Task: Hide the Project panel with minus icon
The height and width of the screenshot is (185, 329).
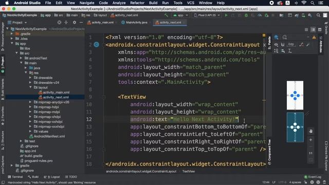Action: [81, 23]
